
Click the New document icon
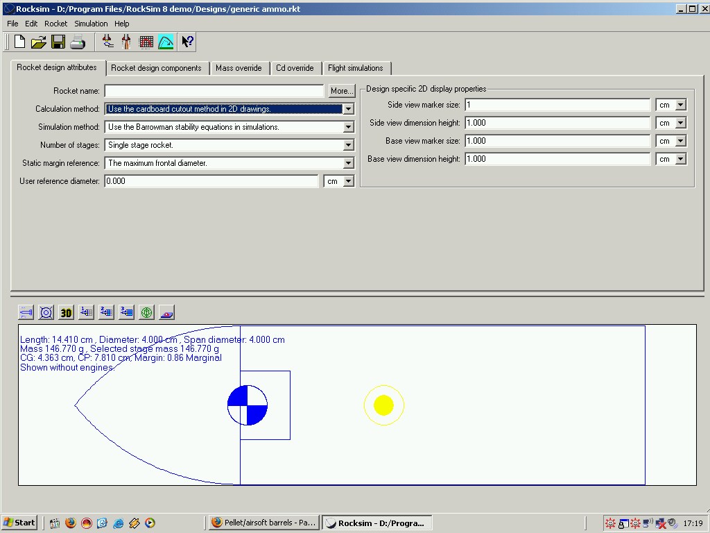pos(19,42)
